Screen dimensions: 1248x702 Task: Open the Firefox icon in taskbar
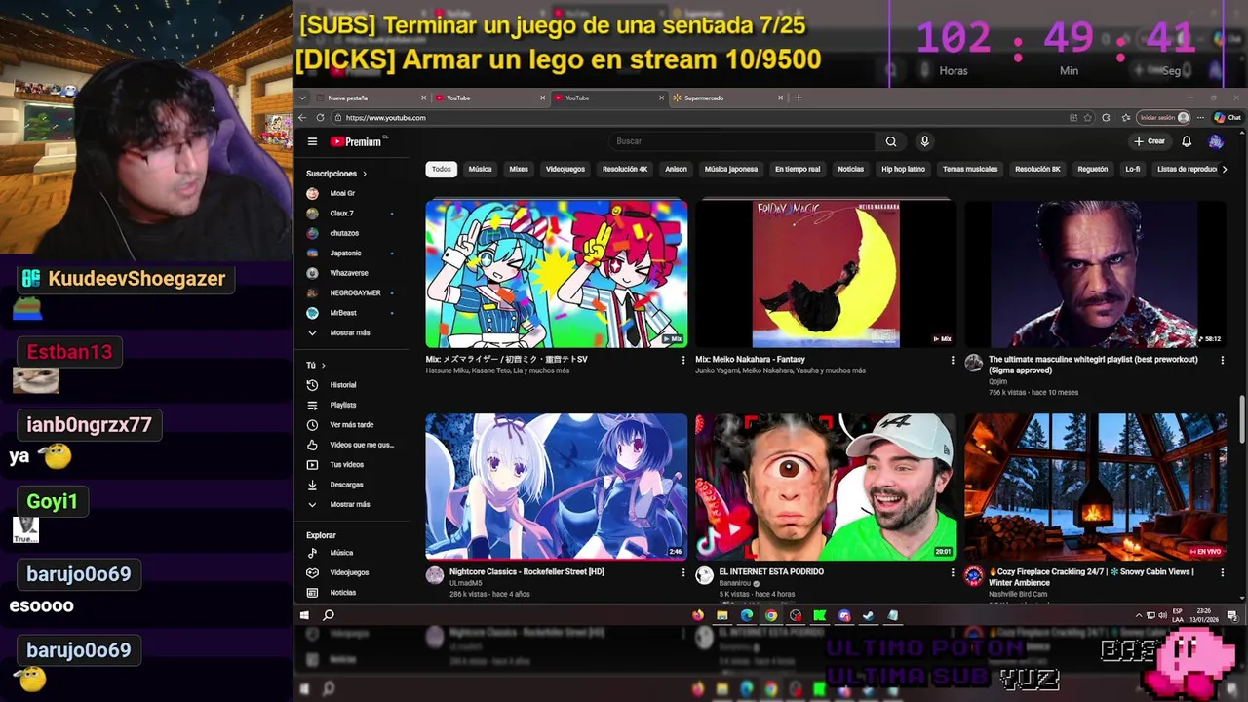point(697,615)
